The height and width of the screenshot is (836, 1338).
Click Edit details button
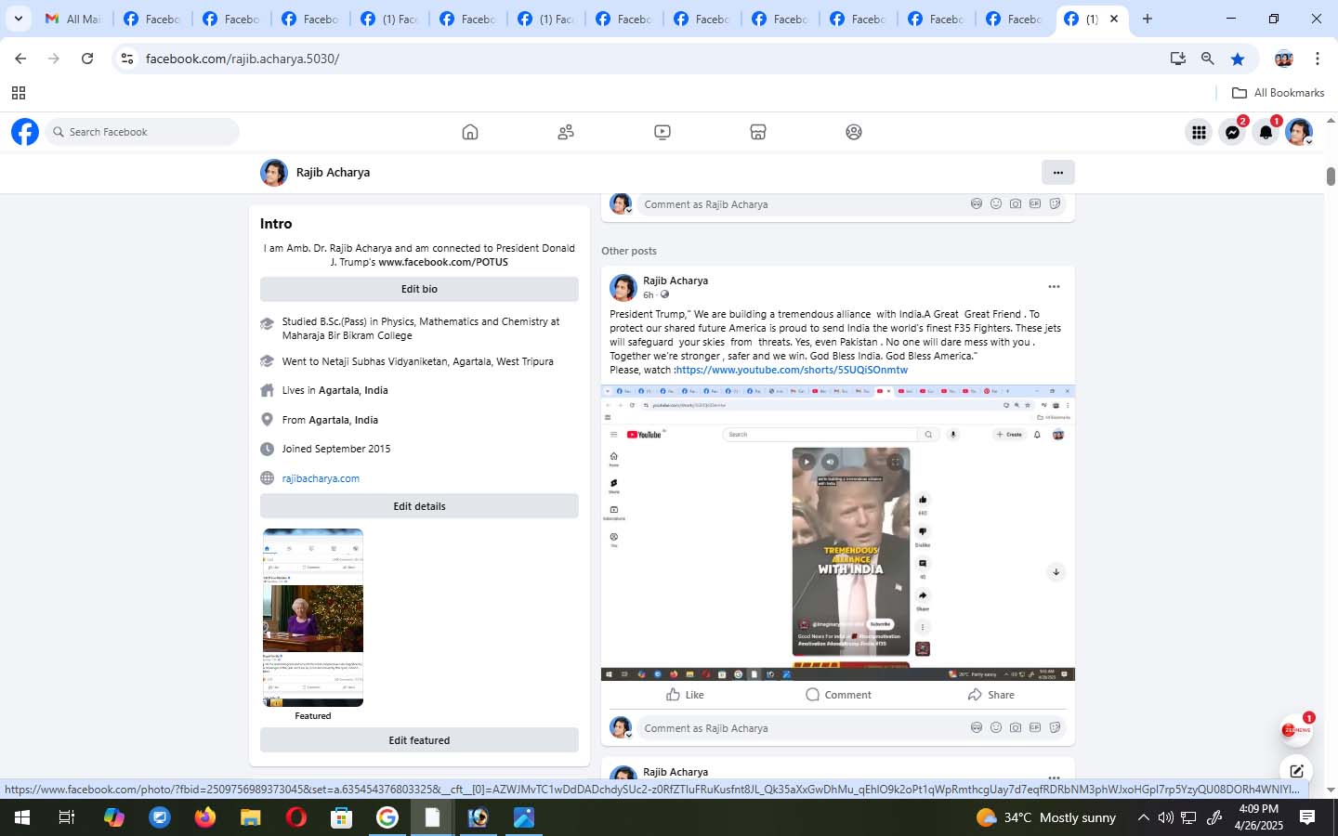point(419,506)
